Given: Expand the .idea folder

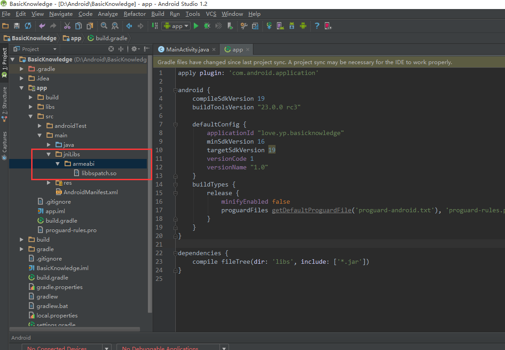Looking at the screenshot, I should point(22,78).
